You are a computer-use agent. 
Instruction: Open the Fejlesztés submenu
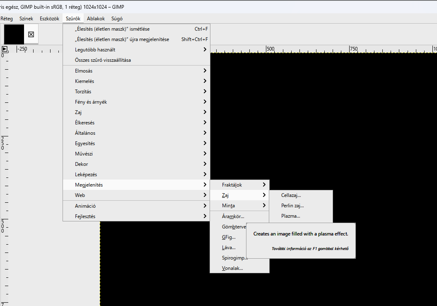[136, 216]
